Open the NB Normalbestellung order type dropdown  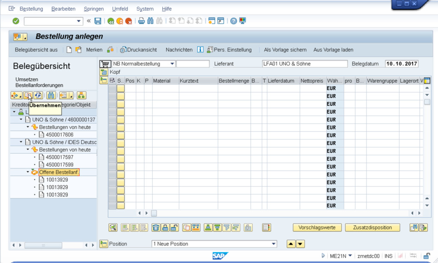point(172,64)
